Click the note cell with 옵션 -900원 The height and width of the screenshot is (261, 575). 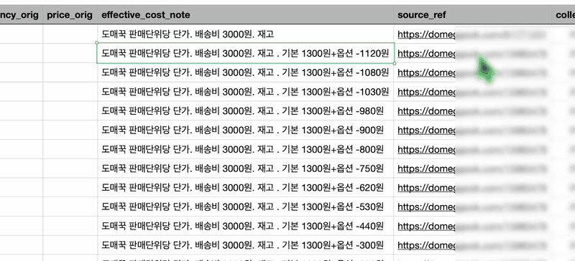[x=246, y=130]
